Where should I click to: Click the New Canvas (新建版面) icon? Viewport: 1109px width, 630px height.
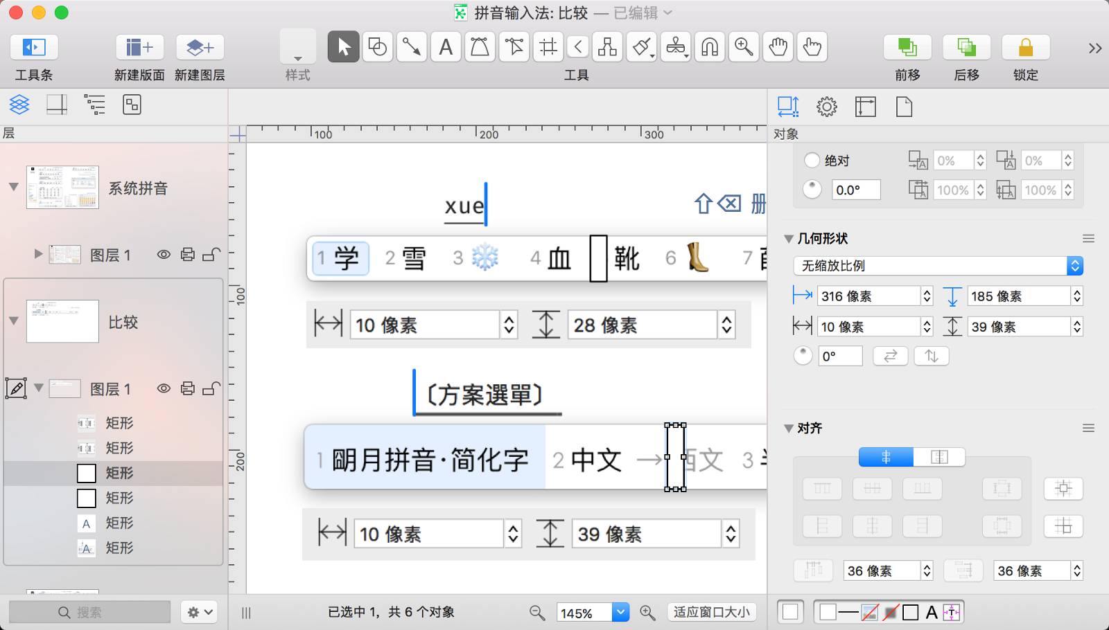pyautogui.click(x=139, y=47)
